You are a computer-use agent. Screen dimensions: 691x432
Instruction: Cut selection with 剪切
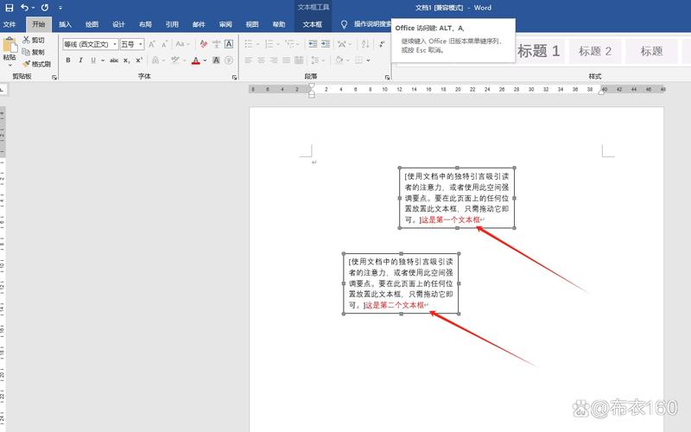coord(34,40)
